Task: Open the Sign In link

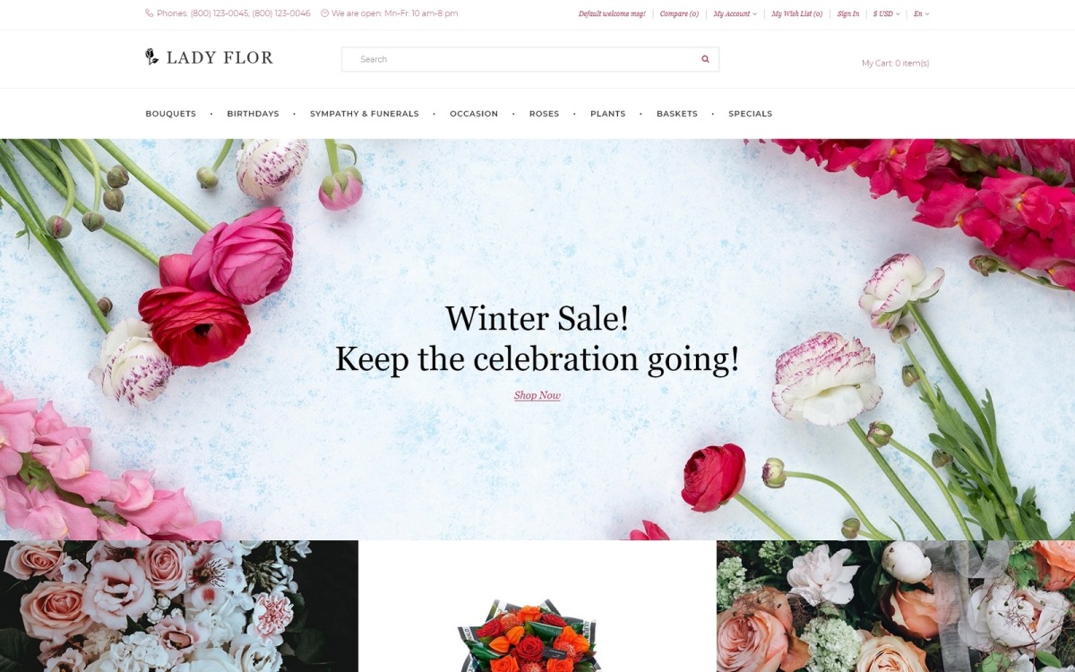Action: [848, 14]
